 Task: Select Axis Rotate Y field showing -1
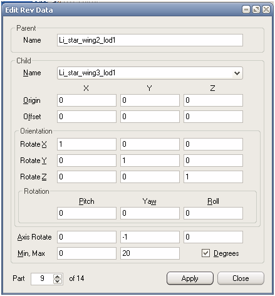click(150, 237)
